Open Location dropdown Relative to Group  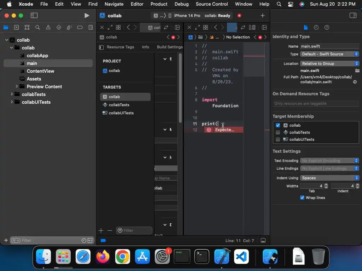329,64
